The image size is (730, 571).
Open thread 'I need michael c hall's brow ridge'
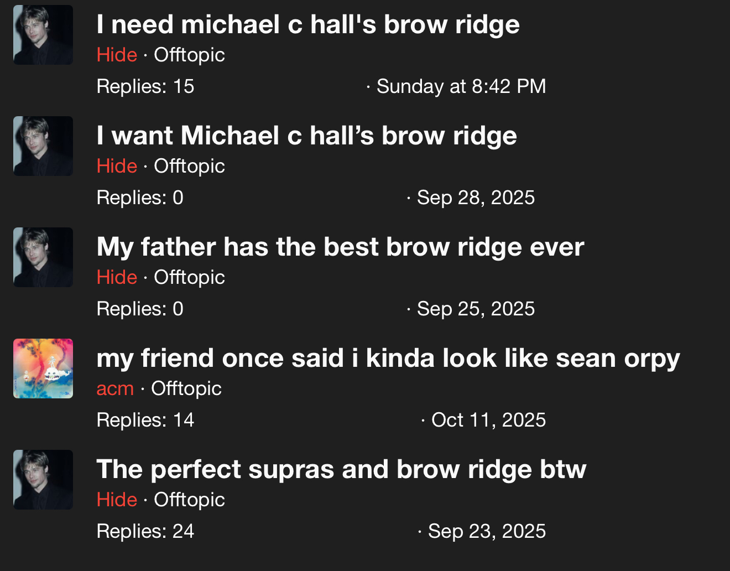click(307, 24)
